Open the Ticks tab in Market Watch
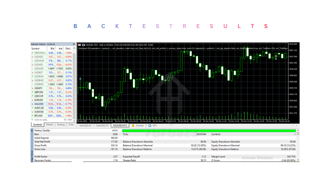 click(x=71, y=125)
